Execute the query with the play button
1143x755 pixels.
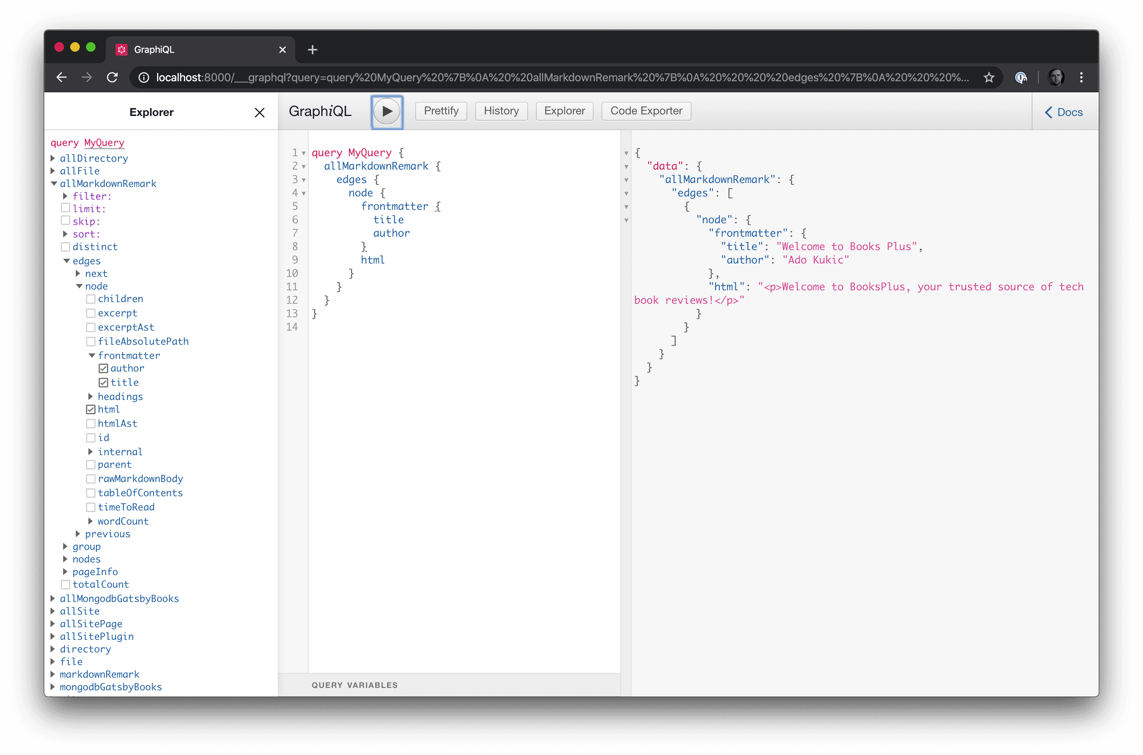[x=386, y=112]
